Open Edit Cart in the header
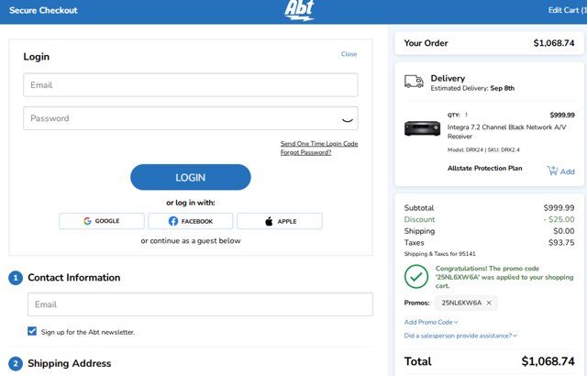 [x=567, y=10]
